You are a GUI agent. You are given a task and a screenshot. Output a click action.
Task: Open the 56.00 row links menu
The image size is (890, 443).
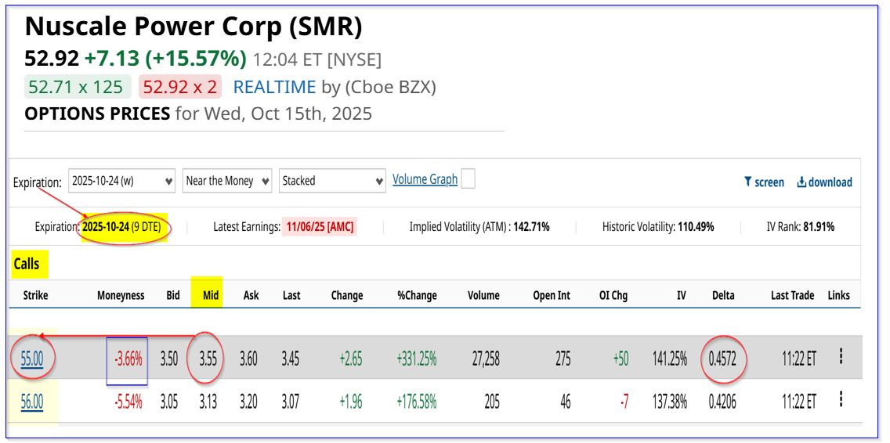841,400
